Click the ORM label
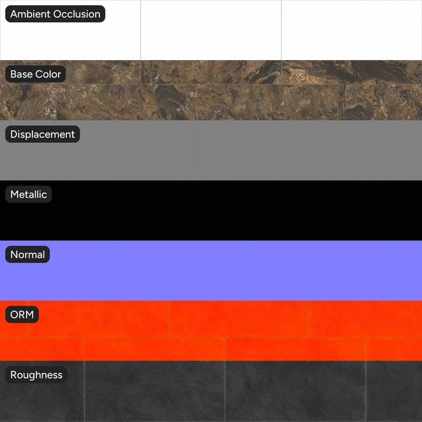The height and width of the screenshot is (422, 422). [22, 314]
